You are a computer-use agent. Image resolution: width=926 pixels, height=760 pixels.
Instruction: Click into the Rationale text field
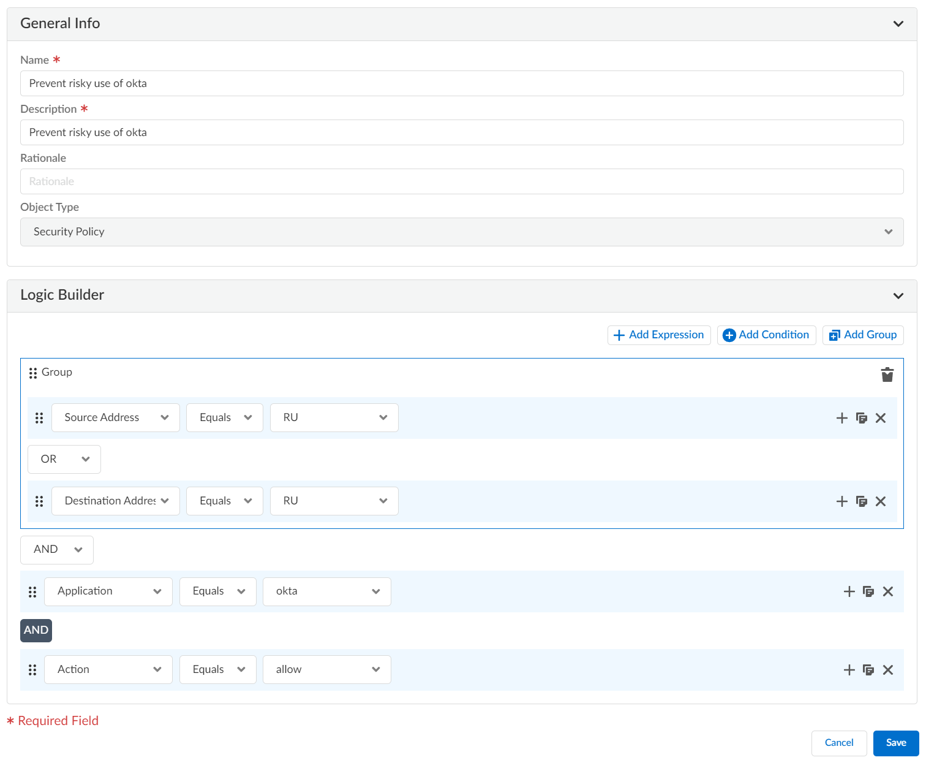(462, 181)
